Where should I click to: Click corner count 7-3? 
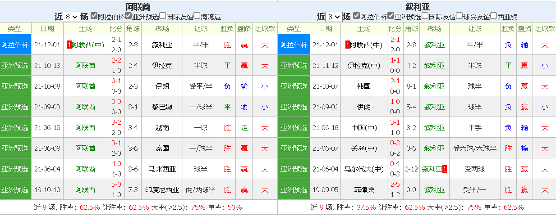133,190
